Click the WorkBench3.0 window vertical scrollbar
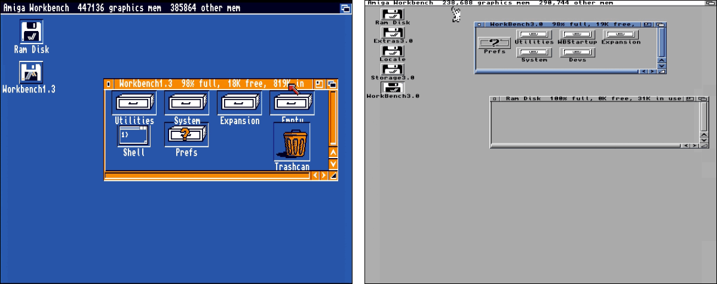This screenshot has width=717, height=284. click(x=661, y=42)
